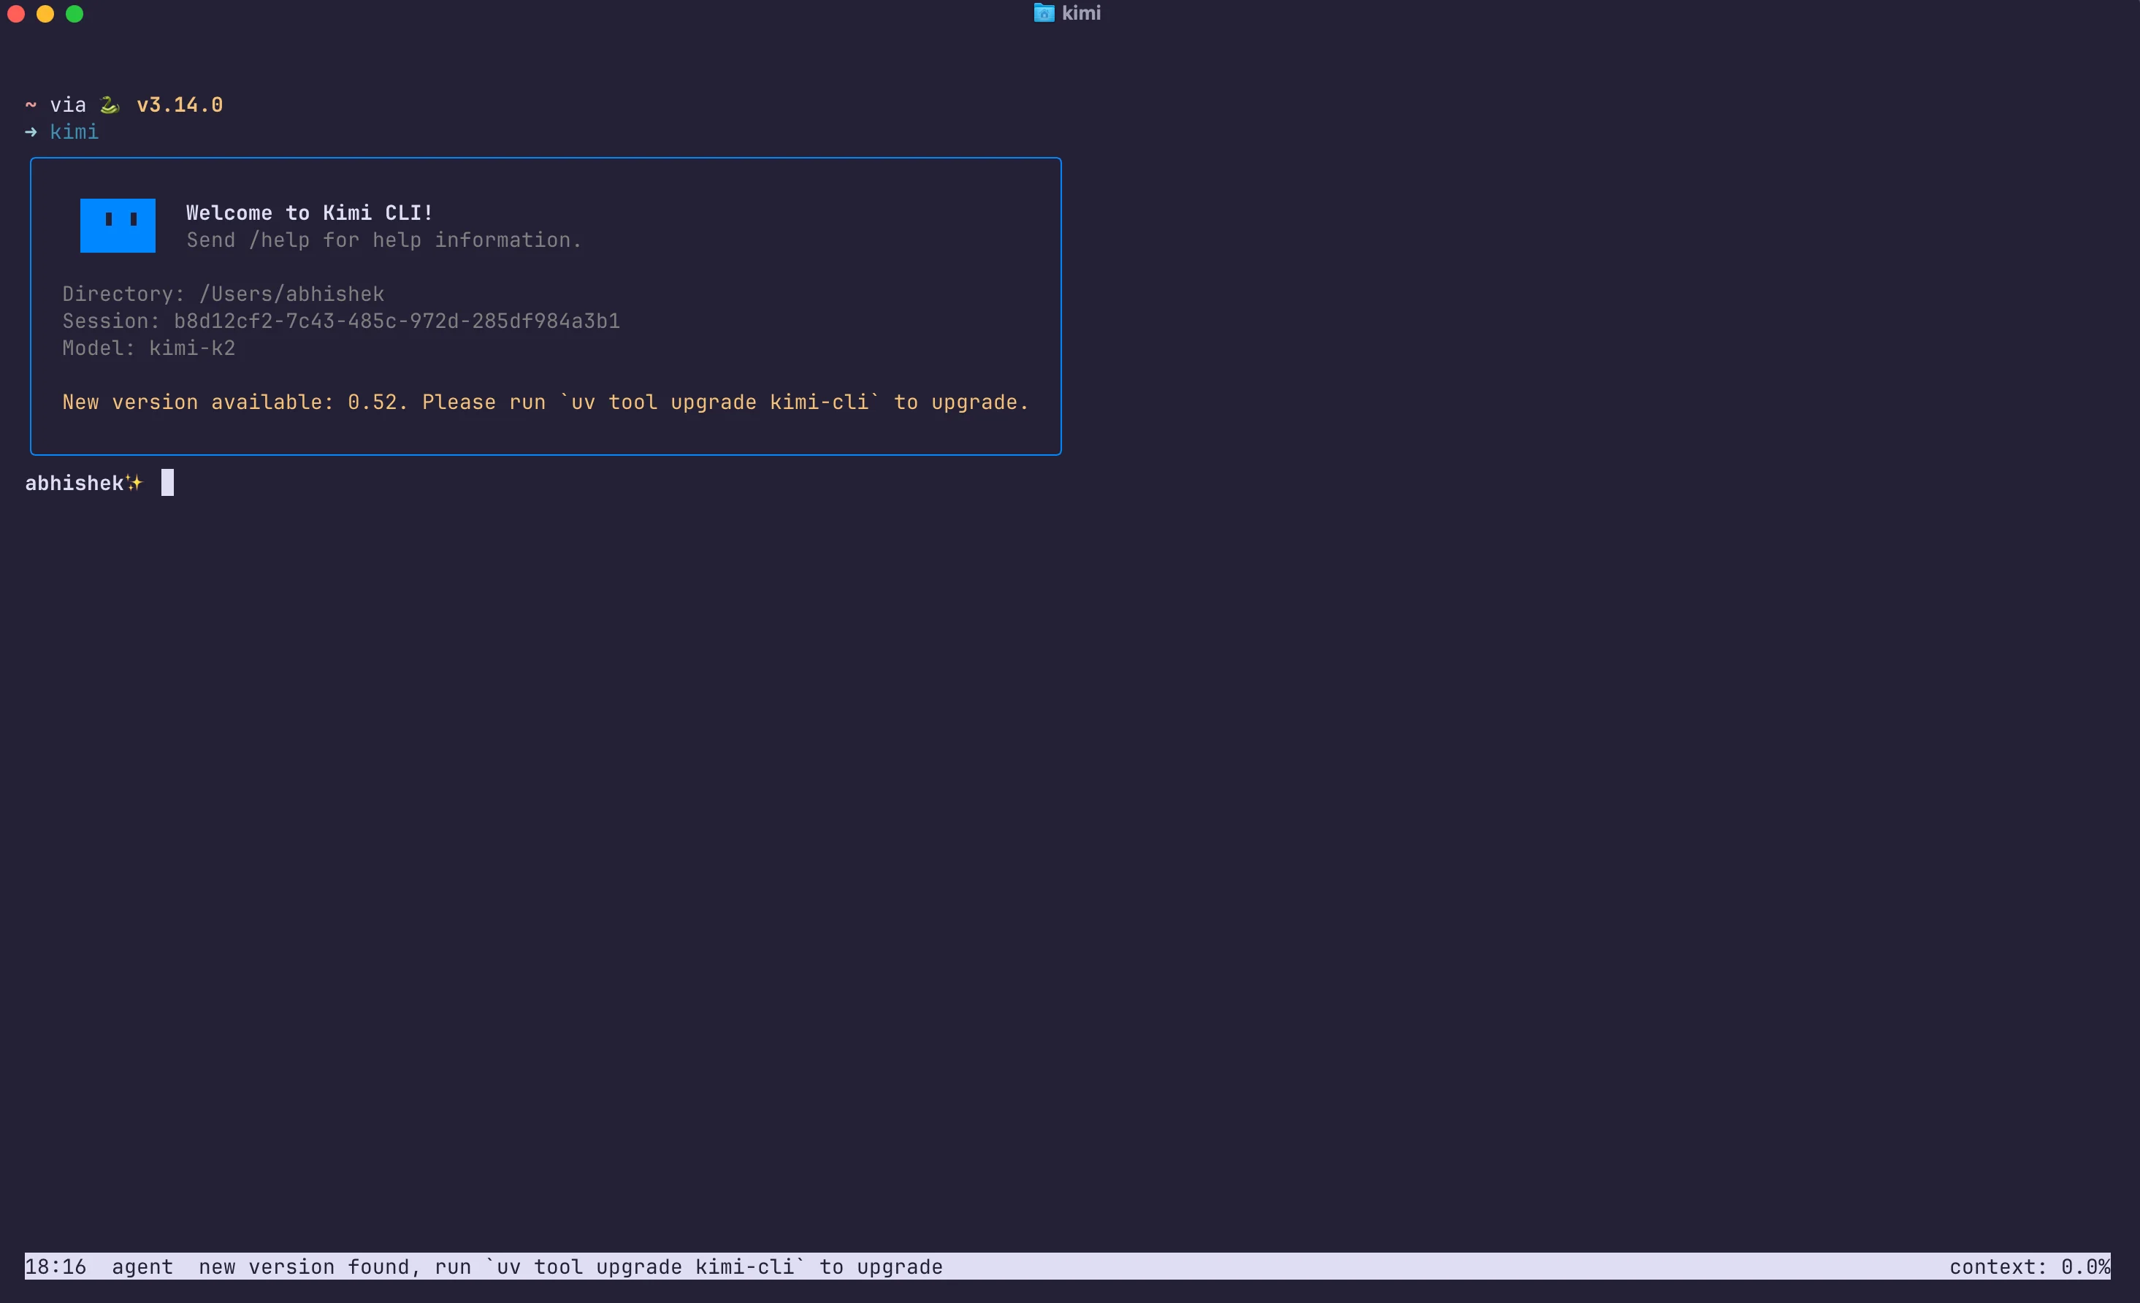Screen dimensions: 2140x1303
Task: Click the Directory path /Users/abhishek
Action: coord(223,294)
